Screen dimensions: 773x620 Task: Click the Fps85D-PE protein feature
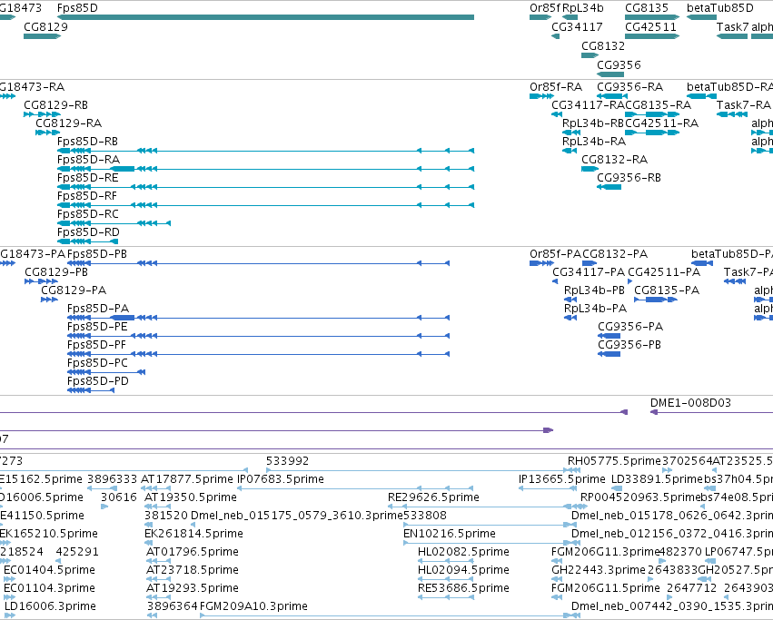[97, 328]
